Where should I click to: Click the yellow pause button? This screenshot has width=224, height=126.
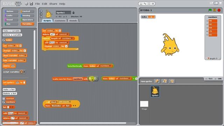215,10
